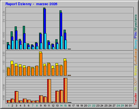The height and width of the screenshot is (109, 139).
Task: Click day label 23 on the x-axis
Action: pos(98,106)
